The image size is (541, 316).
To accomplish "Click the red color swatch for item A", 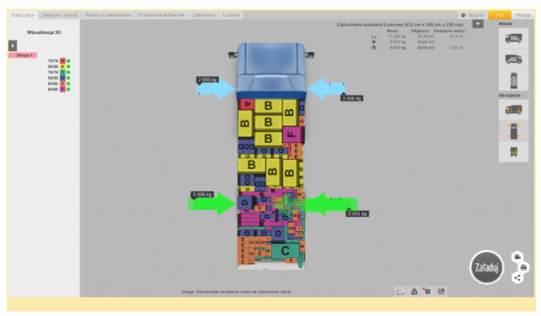I will click(x=62, y=61).
